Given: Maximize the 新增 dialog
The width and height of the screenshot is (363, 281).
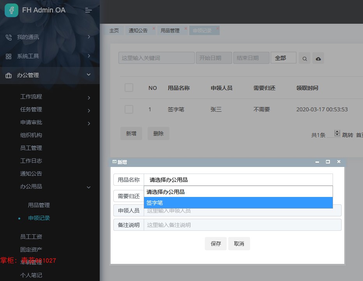Looking at the screenshot, I should coord(328,162).
